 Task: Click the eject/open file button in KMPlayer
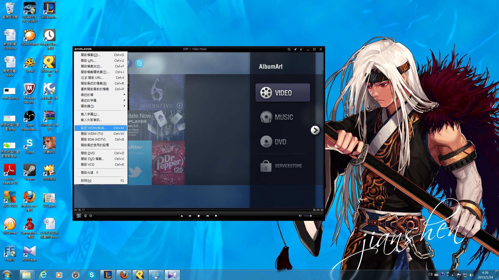(182, 216)
